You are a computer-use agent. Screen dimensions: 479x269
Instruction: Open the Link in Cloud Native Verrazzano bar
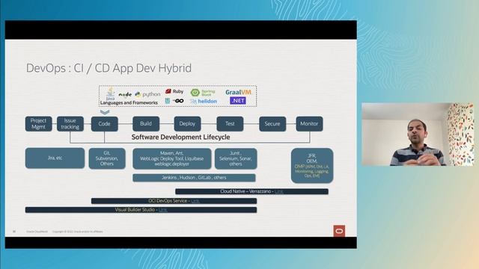click(278, 191)
